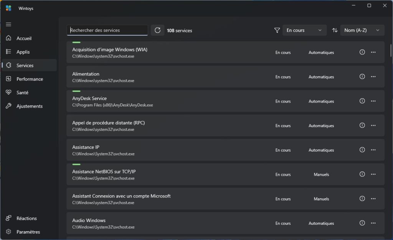Viewport: 393px width, 240px height.
Task: Click the vertical scrollbar of services list
Action: (x=391, y=50)
